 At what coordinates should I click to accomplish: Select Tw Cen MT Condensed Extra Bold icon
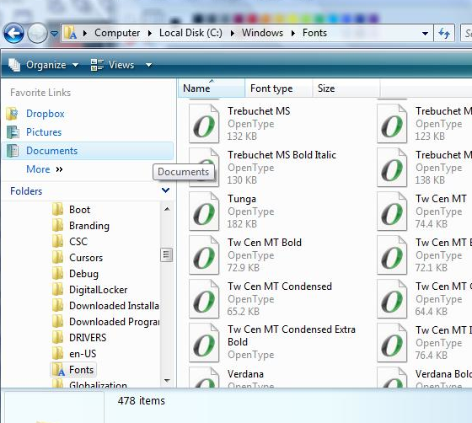click(204, 343)
